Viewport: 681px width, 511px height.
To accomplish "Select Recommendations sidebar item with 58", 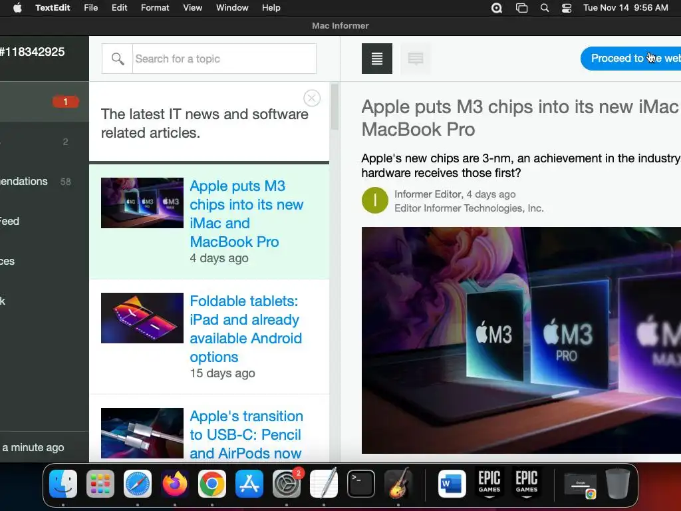I will (45, 182).
